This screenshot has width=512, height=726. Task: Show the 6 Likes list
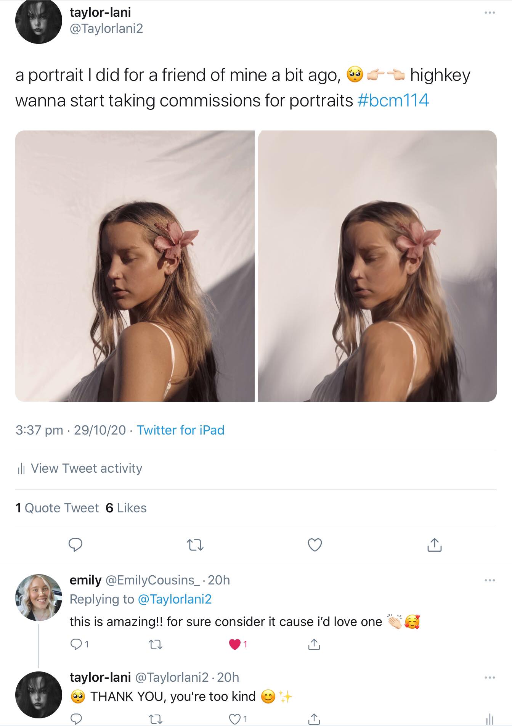(126, 508)
